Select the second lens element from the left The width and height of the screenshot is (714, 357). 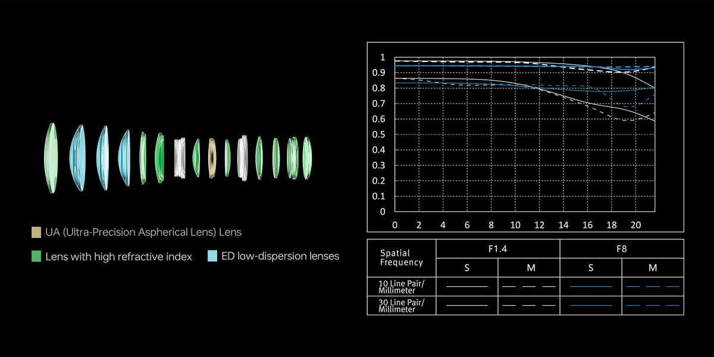click(78, 158)
